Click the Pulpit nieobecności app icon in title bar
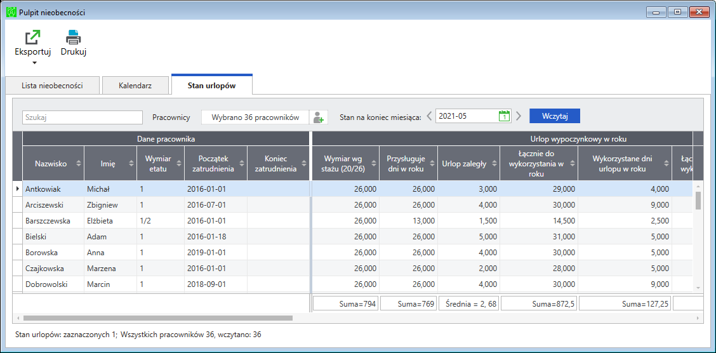Viewport: 716px width, 353px height. tap(12, 13)
